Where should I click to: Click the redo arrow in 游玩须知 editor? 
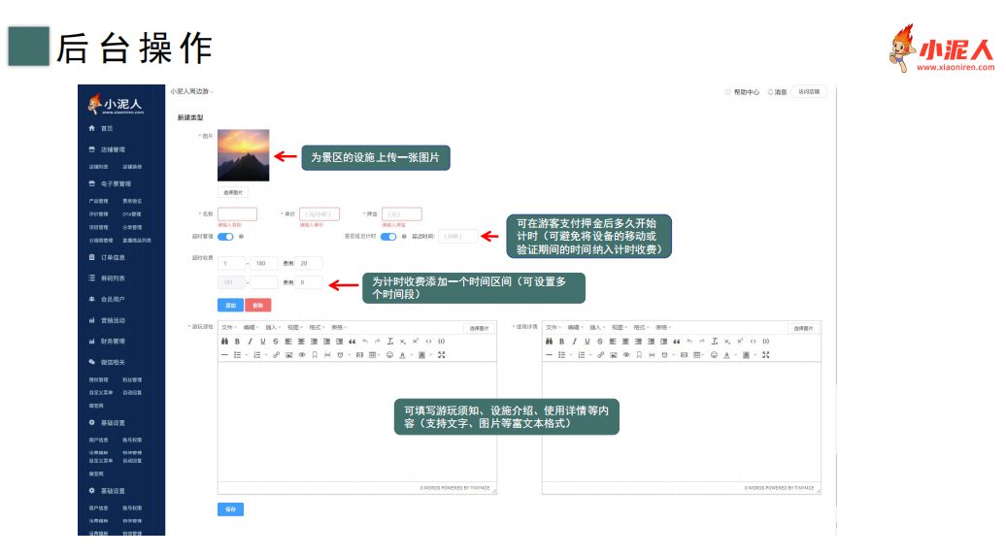click(377, 342)
